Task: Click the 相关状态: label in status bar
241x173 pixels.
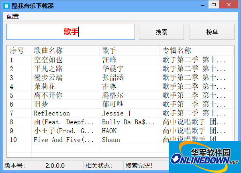Action: [x=99, y=166]
